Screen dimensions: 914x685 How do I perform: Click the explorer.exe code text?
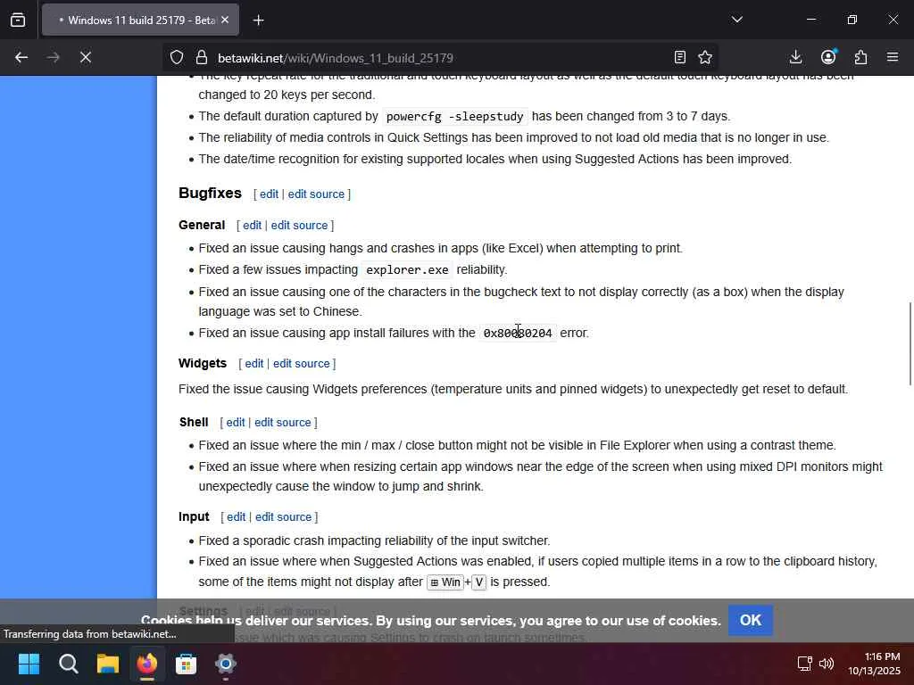click(407, 269)
